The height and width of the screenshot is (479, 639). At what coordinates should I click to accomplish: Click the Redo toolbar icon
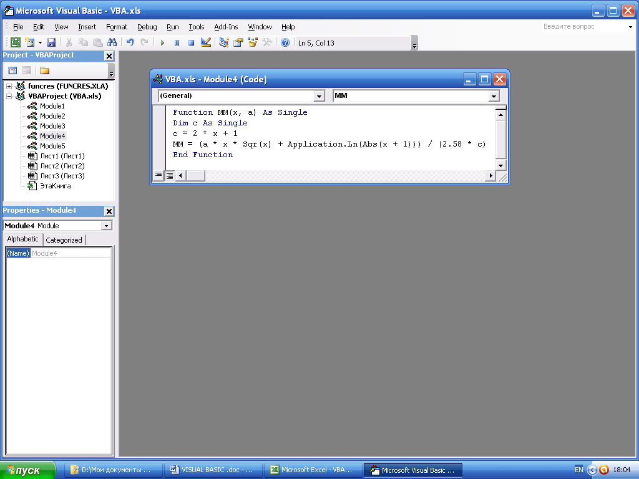[144, 42]
